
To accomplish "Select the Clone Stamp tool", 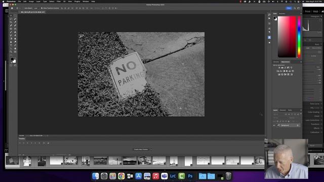I will (15, 32).
